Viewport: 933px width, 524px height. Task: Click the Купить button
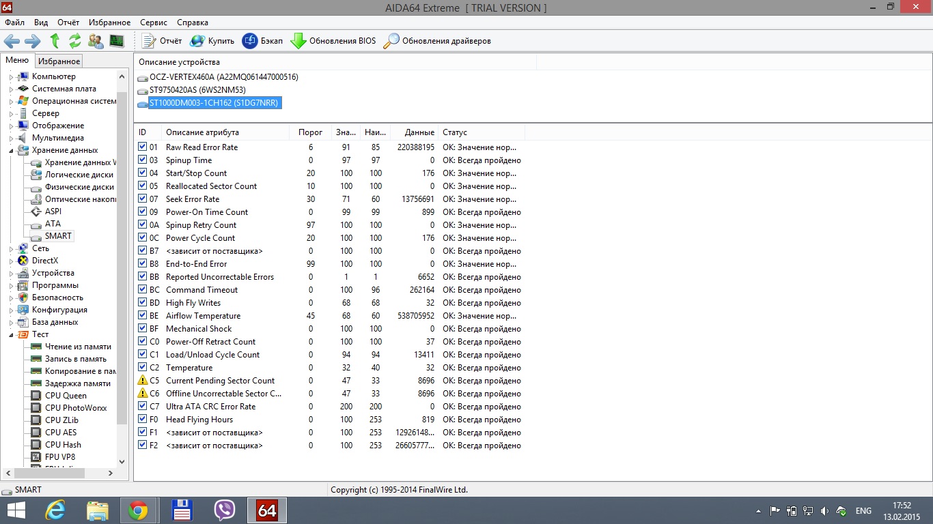212,41
